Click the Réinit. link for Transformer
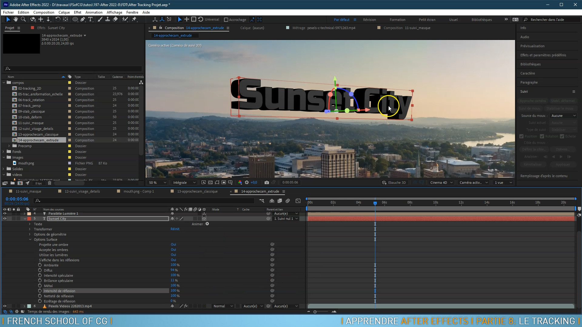Image resolution: width=582 pixels, height=327 pixels. click(x=175, y=229)
